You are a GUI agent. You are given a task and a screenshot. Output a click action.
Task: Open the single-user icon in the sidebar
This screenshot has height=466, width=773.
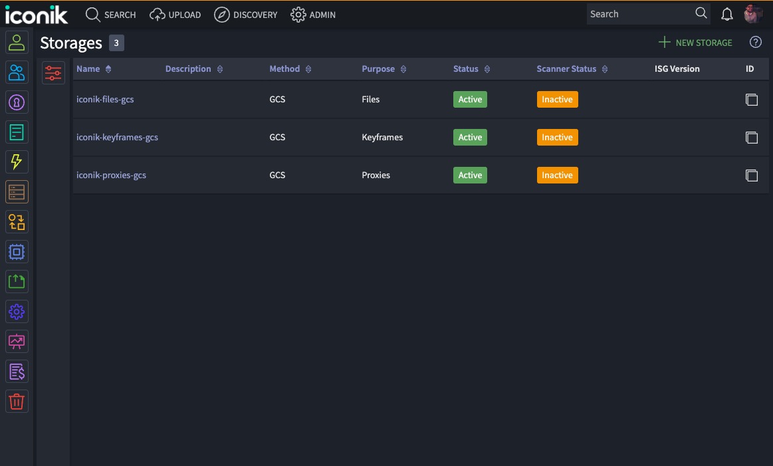[x=17, y=43]
